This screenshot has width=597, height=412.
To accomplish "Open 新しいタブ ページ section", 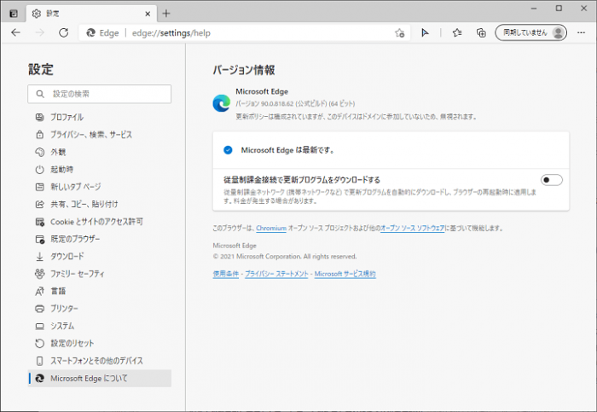I will [x=100, y=187].
